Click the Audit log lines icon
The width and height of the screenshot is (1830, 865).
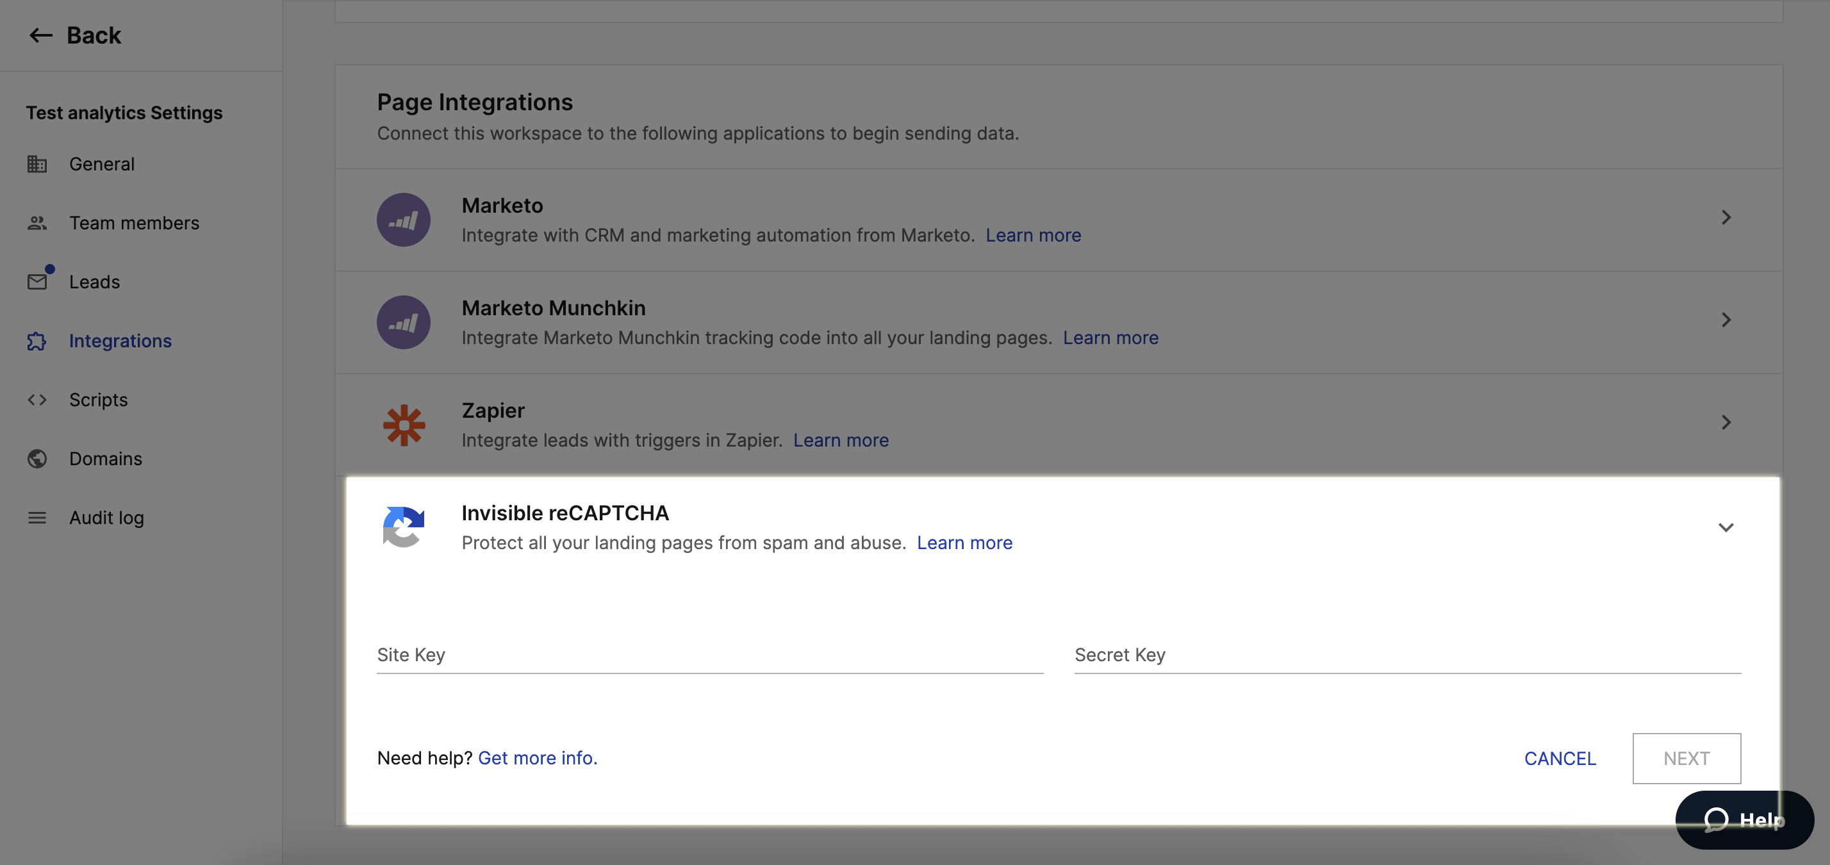click(37, 518)
